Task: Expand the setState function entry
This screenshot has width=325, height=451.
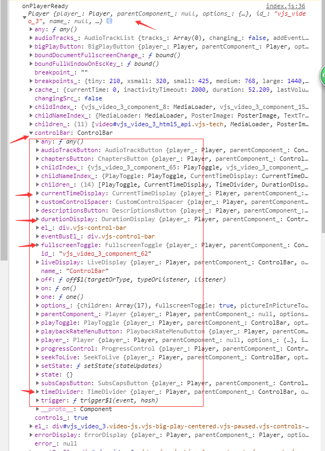Action: tap(37, 366)
